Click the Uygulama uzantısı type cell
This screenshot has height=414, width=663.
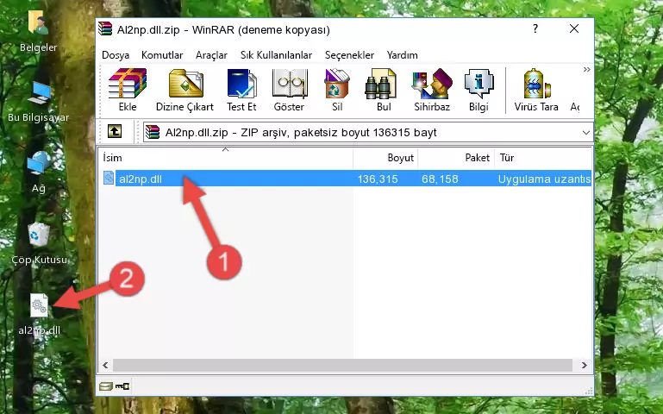[x=544, y=179]
